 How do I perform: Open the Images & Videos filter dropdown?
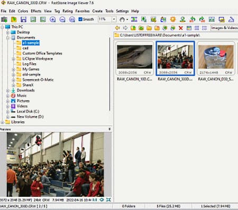(224, 28)
